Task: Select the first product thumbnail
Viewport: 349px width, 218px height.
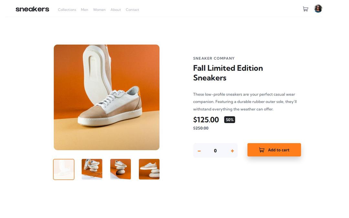Action: pos(64,169)
